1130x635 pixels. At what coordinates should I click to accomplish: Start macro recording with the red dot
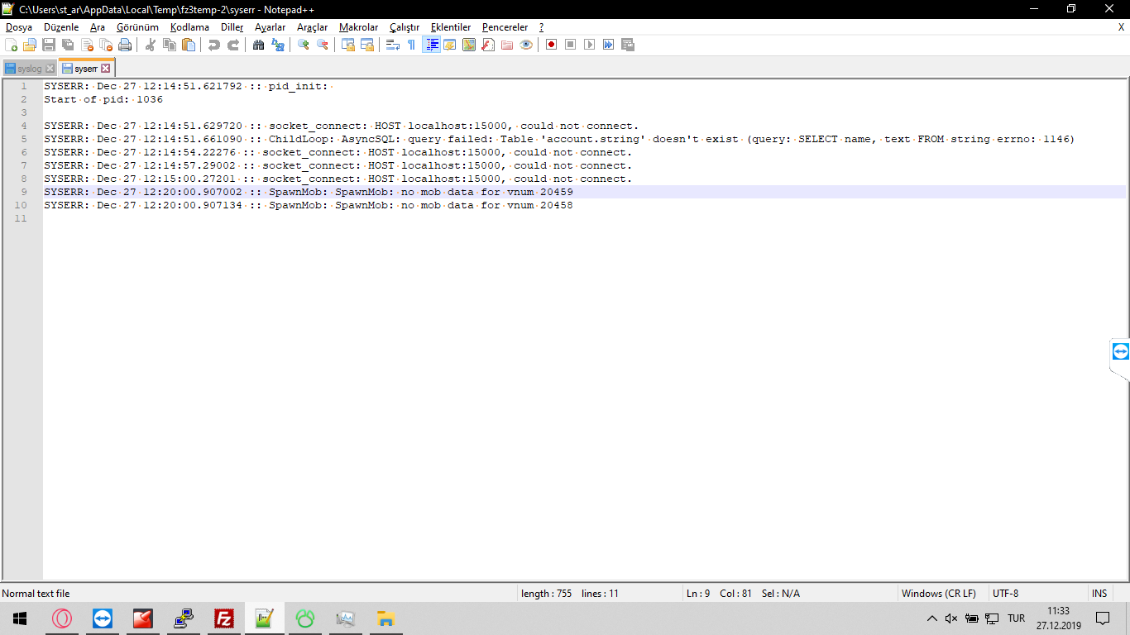coord(551,45)
